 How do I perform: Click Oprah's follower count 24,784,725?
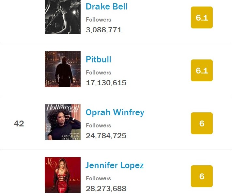(106, 136)
